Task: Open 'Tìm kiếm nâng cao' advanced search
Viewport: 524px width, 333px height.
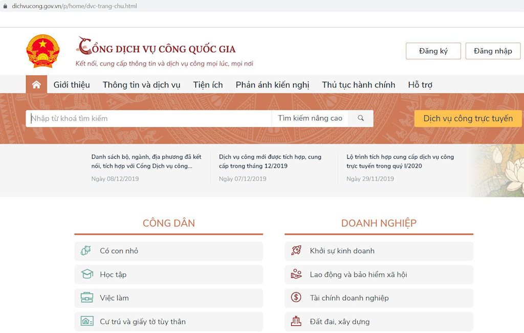Action: tap(310, 118)
